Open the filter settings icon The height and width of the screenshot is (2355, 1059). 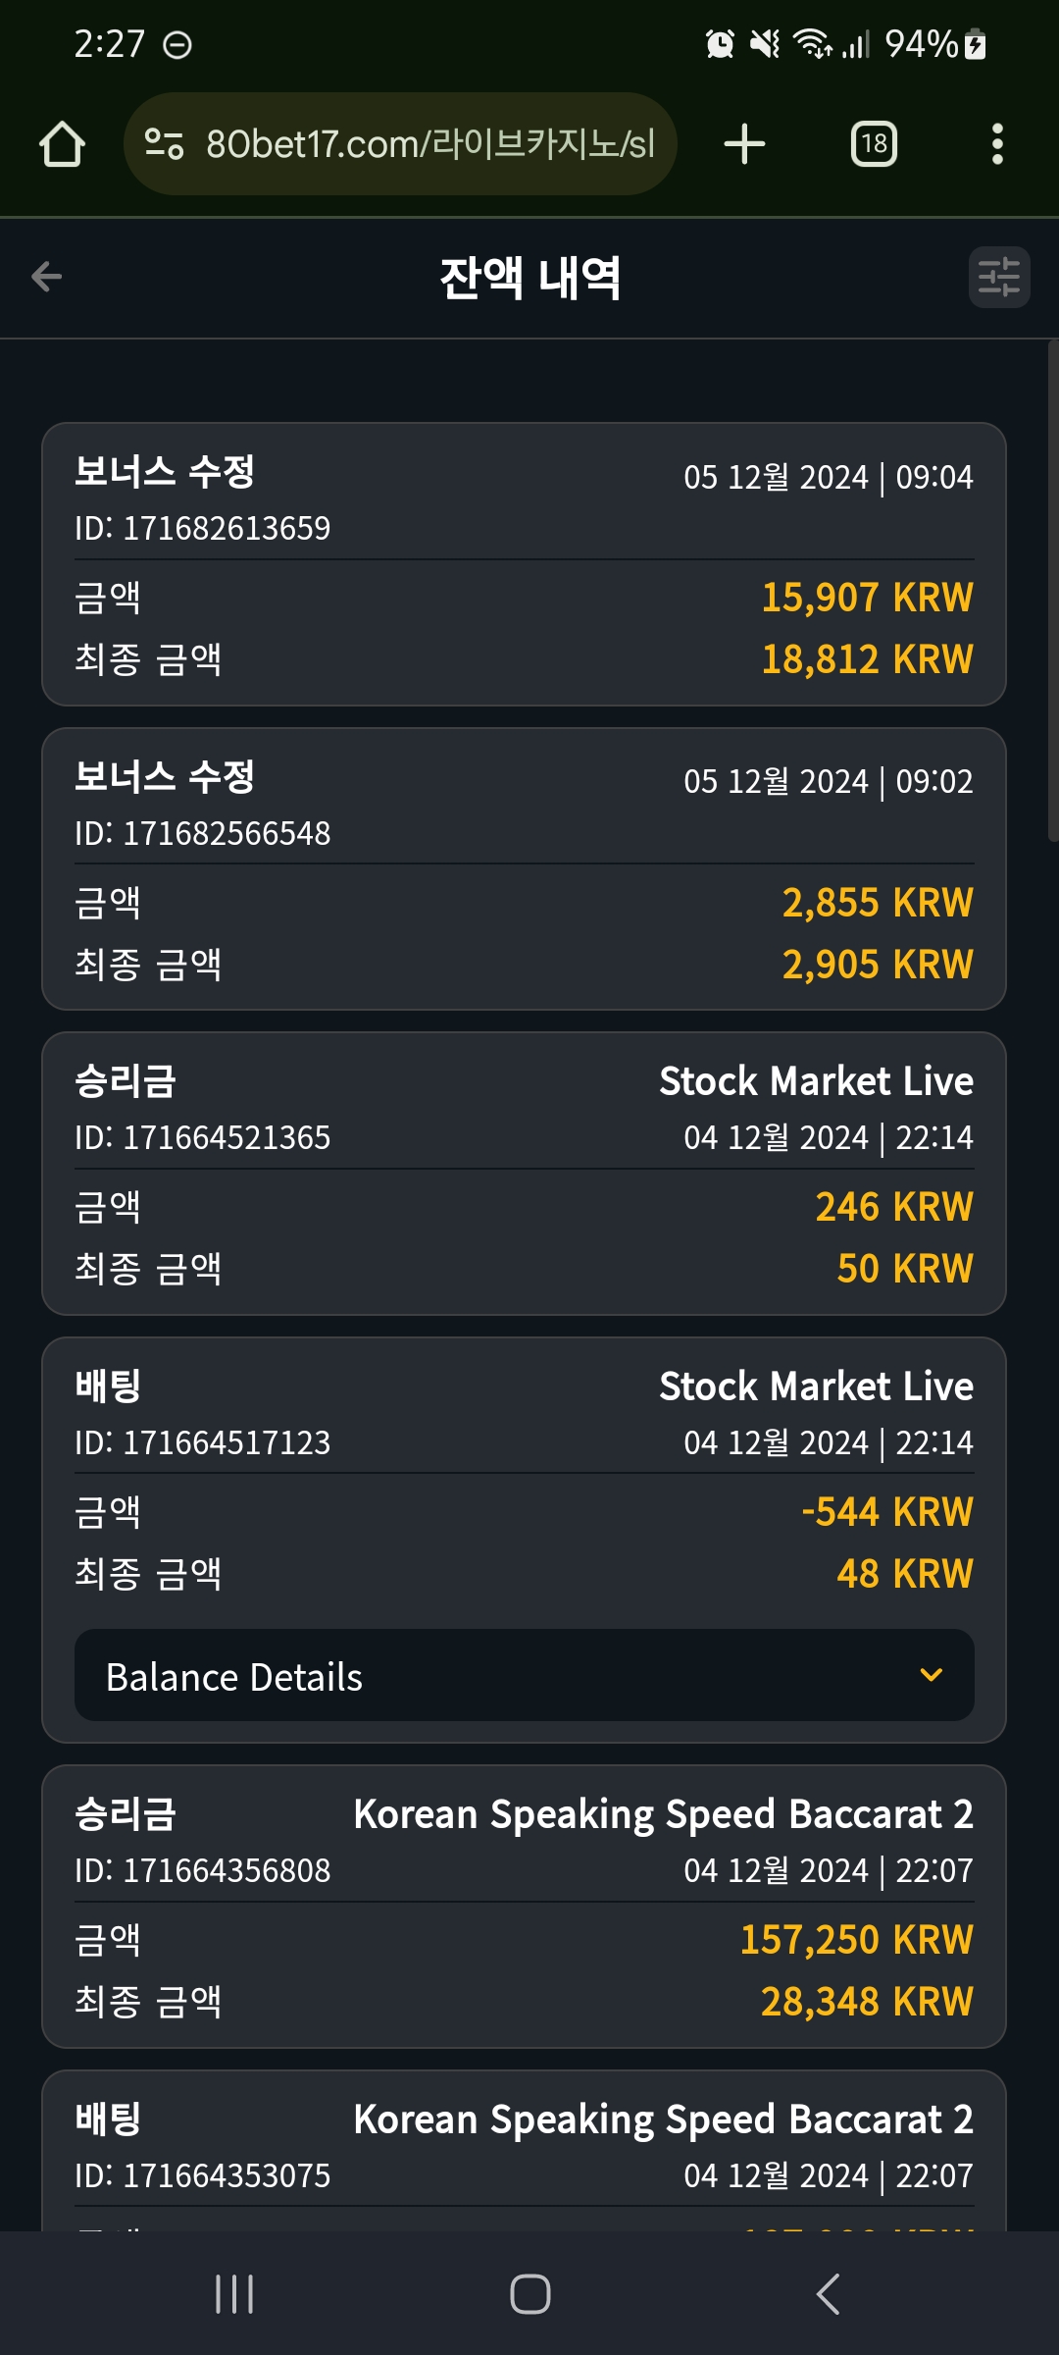click(999, 277)
